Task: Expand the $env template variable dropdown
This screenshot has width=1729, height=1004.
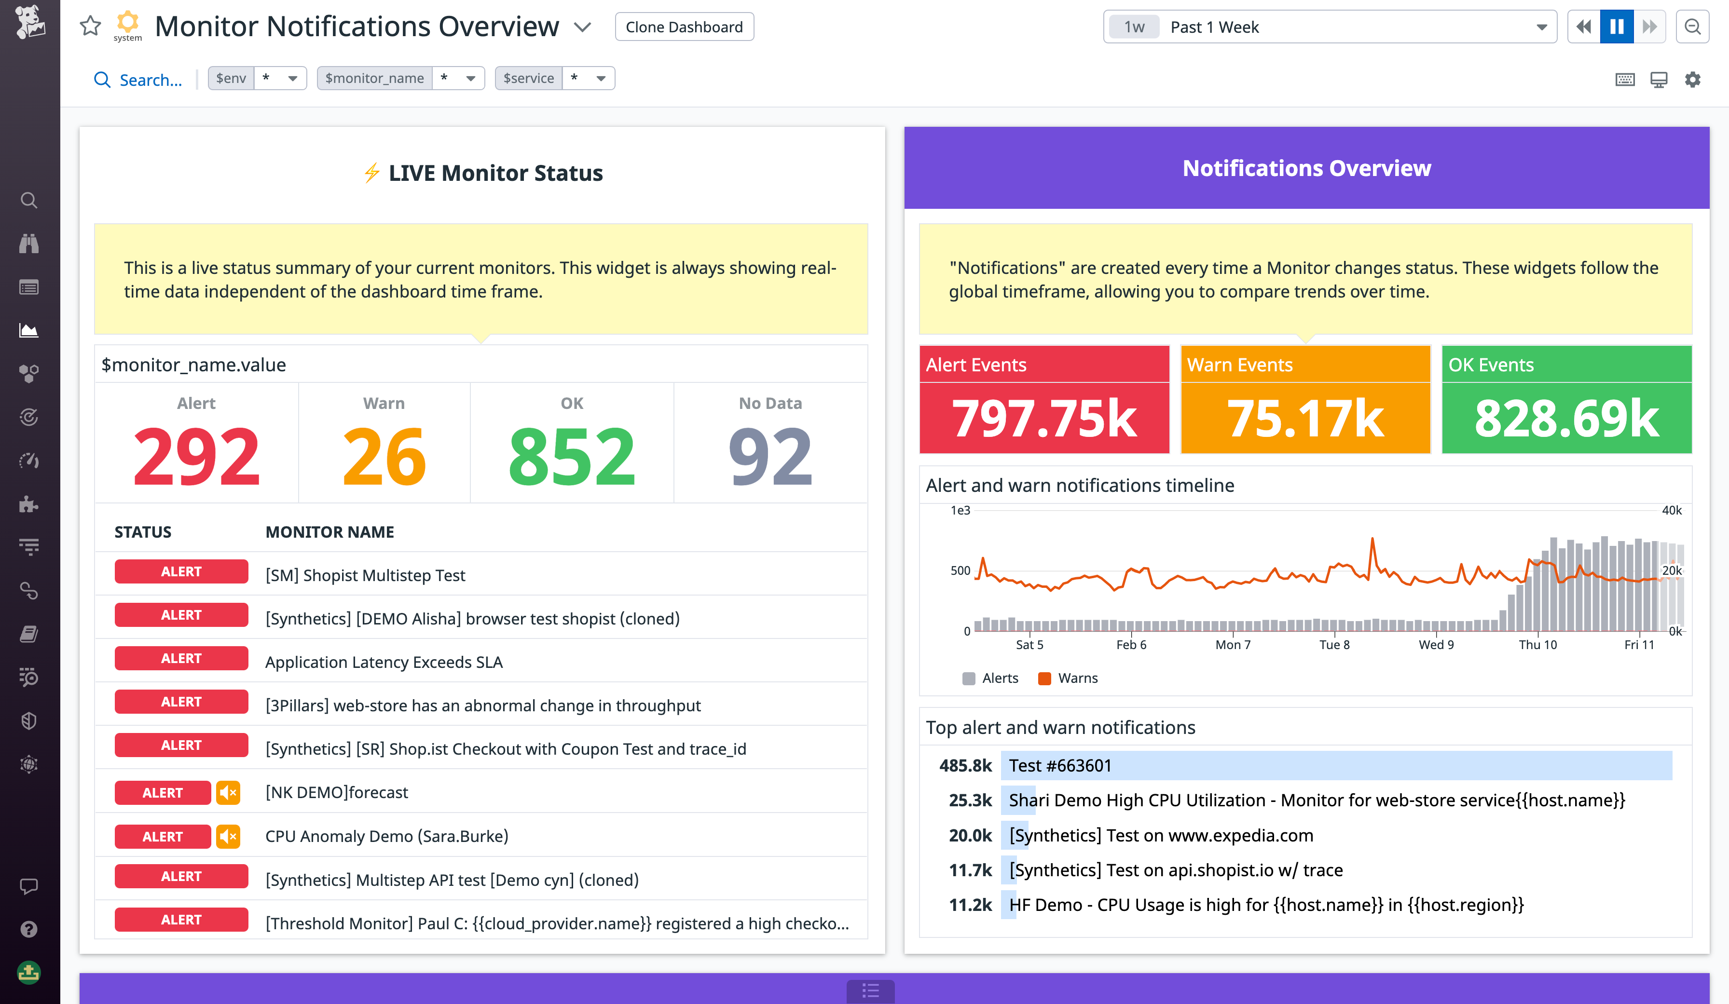Action: 294,78
